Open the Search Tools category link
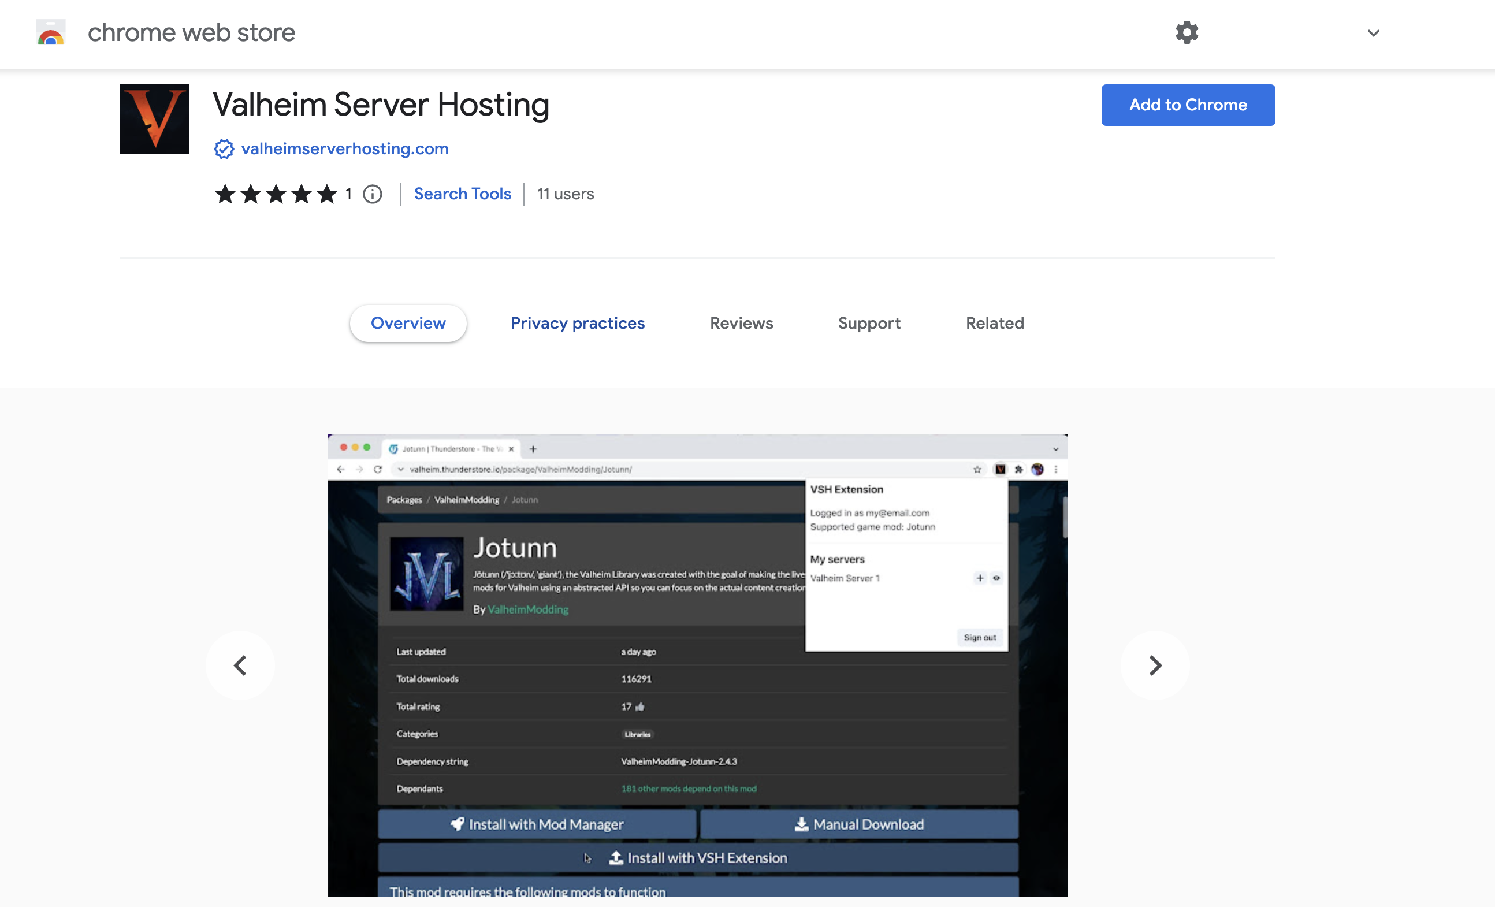 pos(462,194)
